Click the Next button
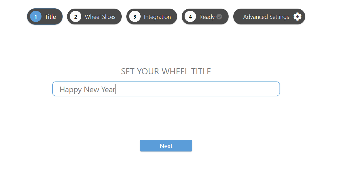343x172 pixels. 166,146
